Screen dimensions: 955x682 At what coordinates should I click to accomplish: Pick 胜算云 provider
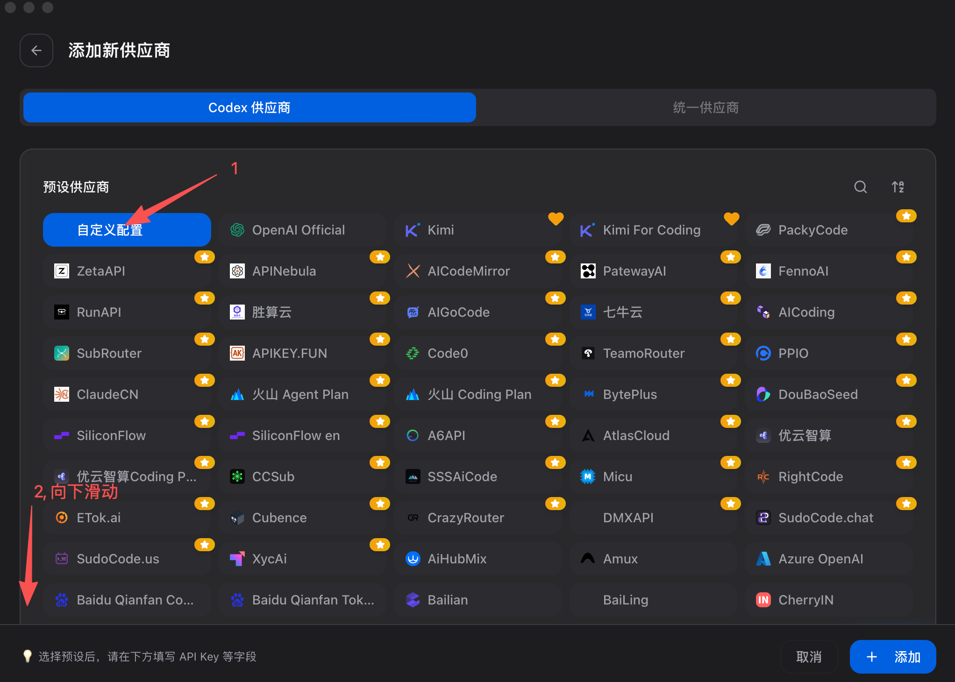(x=302, y=312)
